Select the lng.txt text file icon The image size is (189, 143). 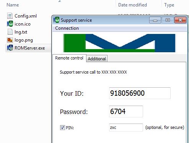click(x=10, y=32)
